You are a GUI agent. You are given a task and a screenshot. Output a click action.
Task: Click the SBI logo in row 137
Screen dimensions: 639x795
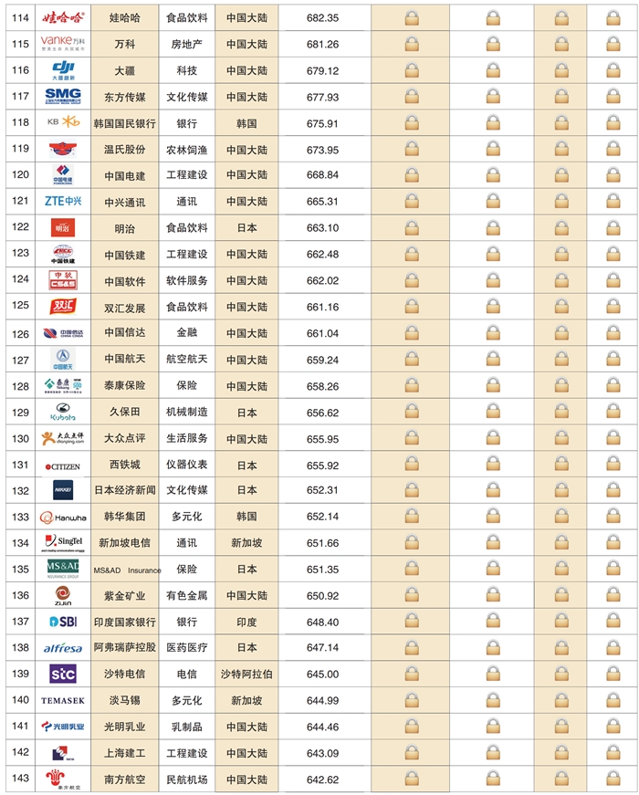(x=63, y=621)
